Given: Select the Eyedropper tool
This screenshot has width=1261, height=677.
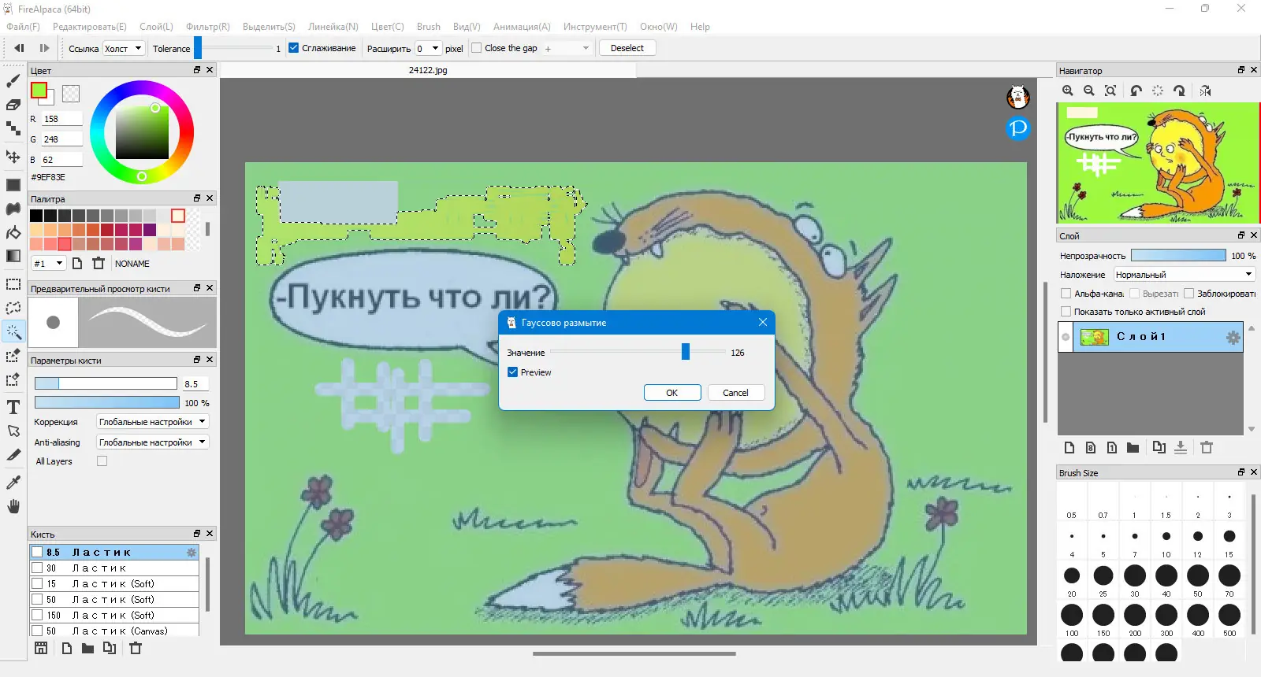Looking at the screenshot, I should (13, 482).
